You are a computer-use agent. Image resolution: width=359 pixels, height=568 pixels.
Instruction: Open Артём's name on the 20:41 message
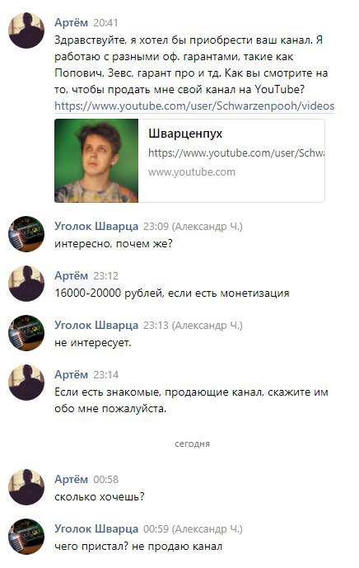(72, 22)
